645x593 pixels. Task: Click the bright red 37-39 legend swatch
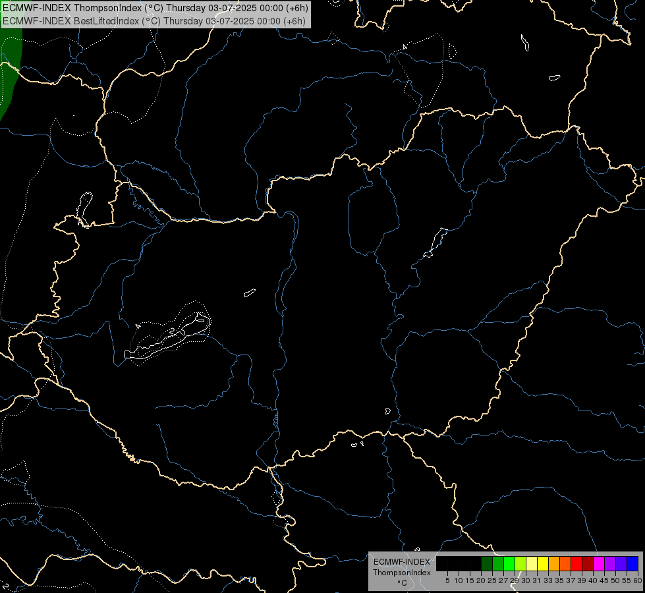[576, 564]
